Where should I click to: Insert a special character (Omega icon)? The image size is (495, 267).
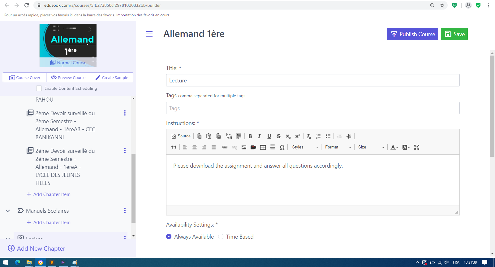282,147
